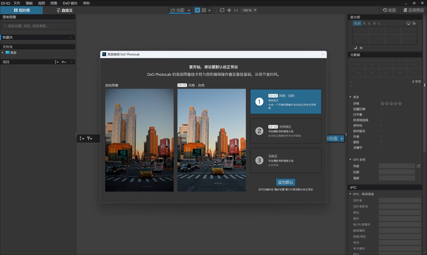Switch to side-by-side split view mode
The image size is (427, 255).
pyautogui.click(x=204, y=10)
